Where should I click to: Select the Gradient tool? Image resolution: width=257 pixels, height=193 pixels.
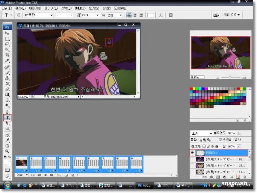tap(7, 94)
